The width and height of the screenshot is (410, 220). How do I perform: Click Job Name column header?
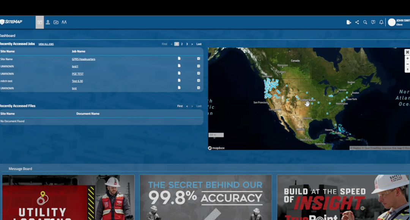[79, 51]
